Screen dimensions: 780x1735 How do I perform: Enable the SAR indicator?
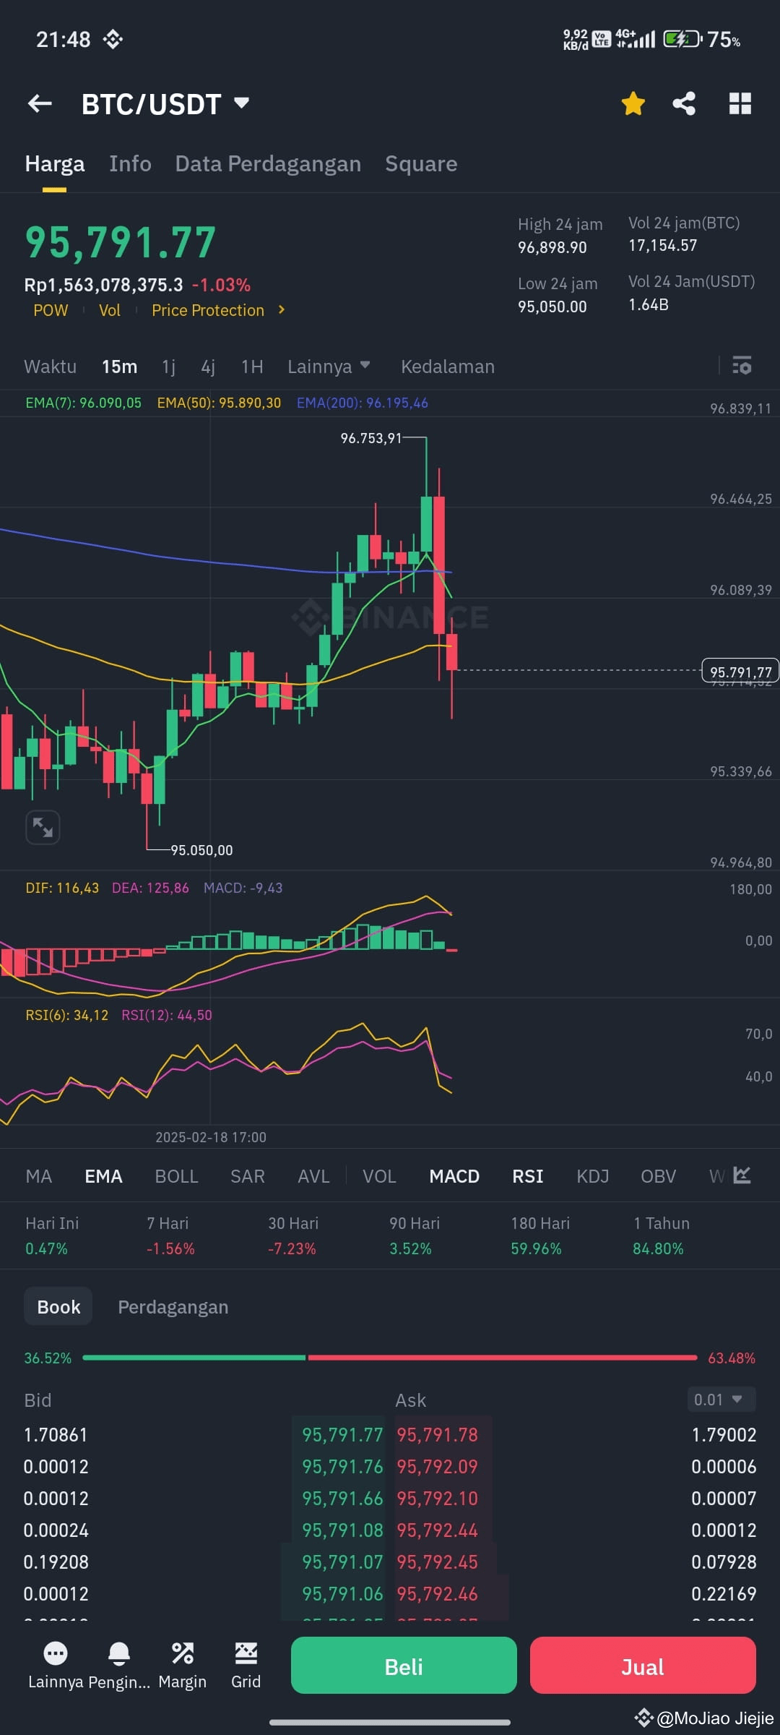tap(248, 1176)
